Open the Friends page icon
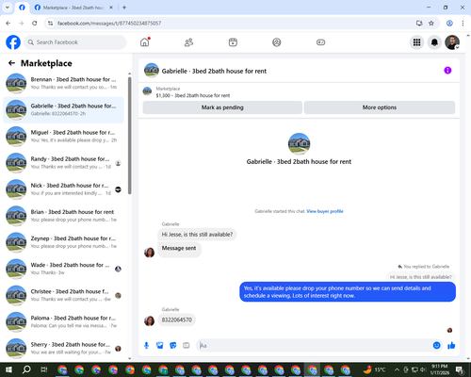 pyautogui.click(x=188, y=42)
